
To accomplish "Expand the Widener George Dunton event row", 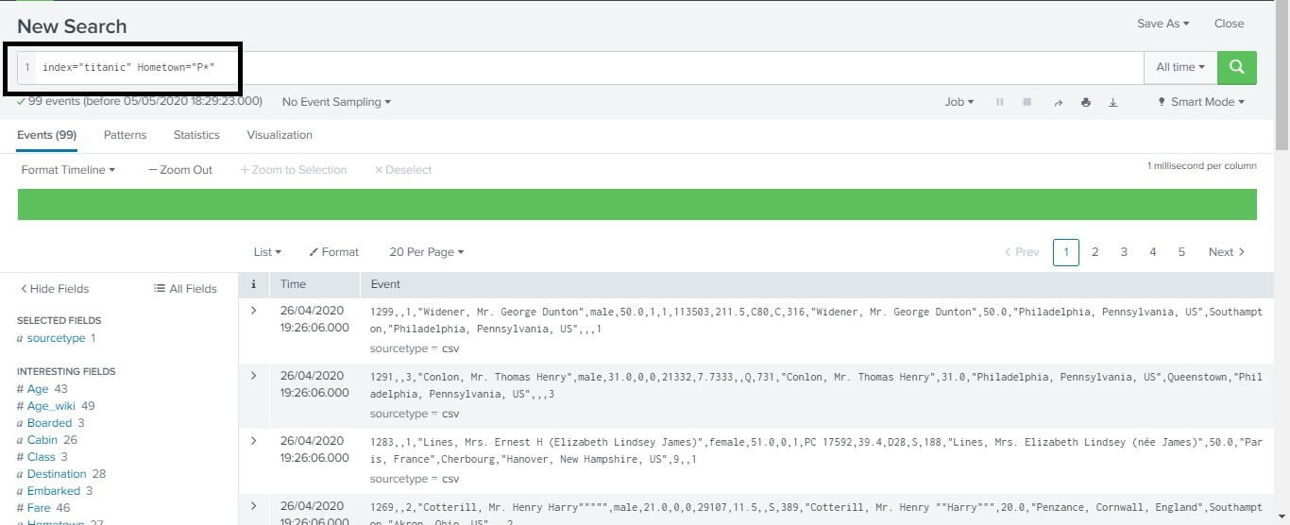I will (x=253, y=310).
